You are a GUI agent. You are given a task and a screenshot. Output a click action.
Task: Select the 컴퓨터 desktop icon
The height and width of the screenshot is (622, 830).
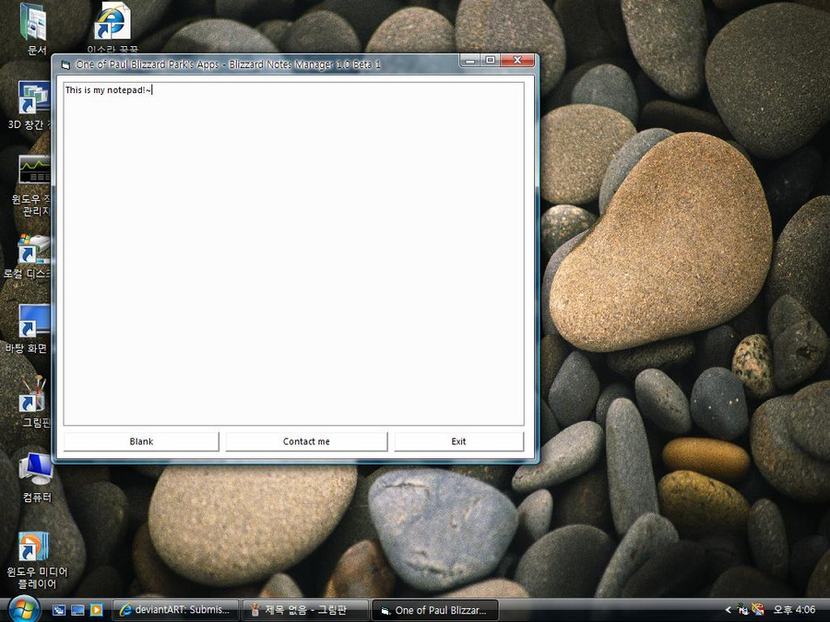36,477
